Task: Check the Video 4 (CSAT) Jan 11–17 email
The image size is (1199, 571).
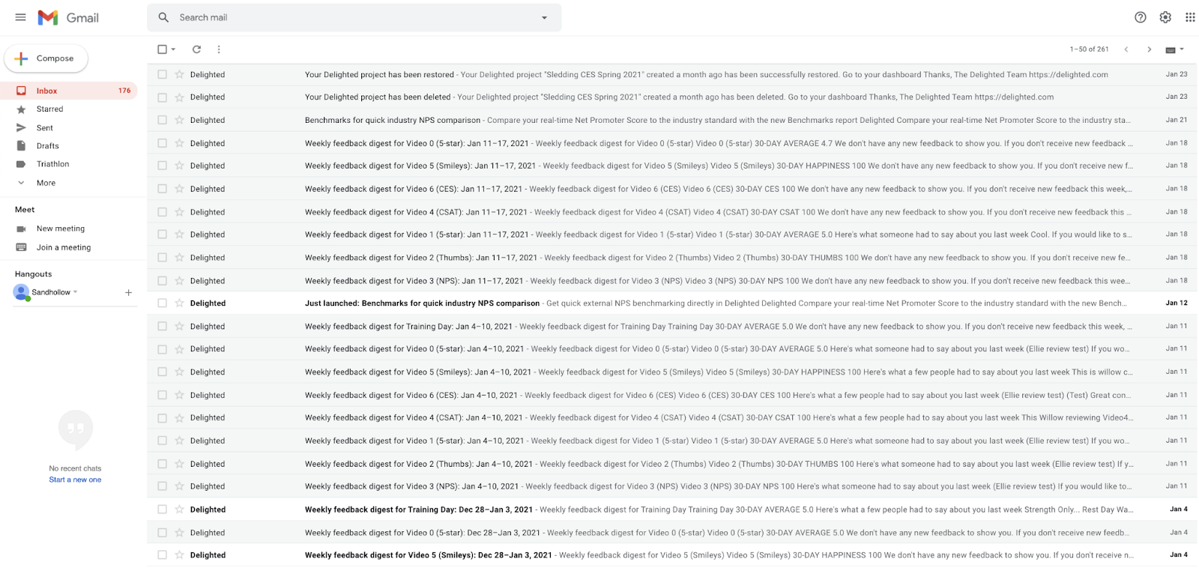Action: pos(162,212)
